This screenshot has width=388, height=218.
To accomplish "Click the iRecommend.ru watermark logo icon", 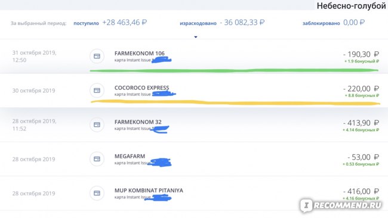I will pyautogui.click(x=306, y=205).
